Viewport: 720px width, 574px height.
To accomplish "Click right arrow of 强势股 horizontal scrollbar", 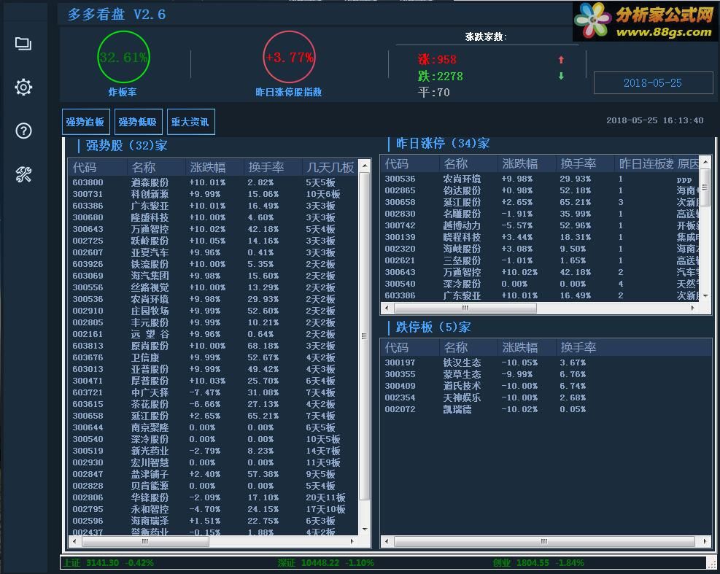I will (x=352, y=542).
